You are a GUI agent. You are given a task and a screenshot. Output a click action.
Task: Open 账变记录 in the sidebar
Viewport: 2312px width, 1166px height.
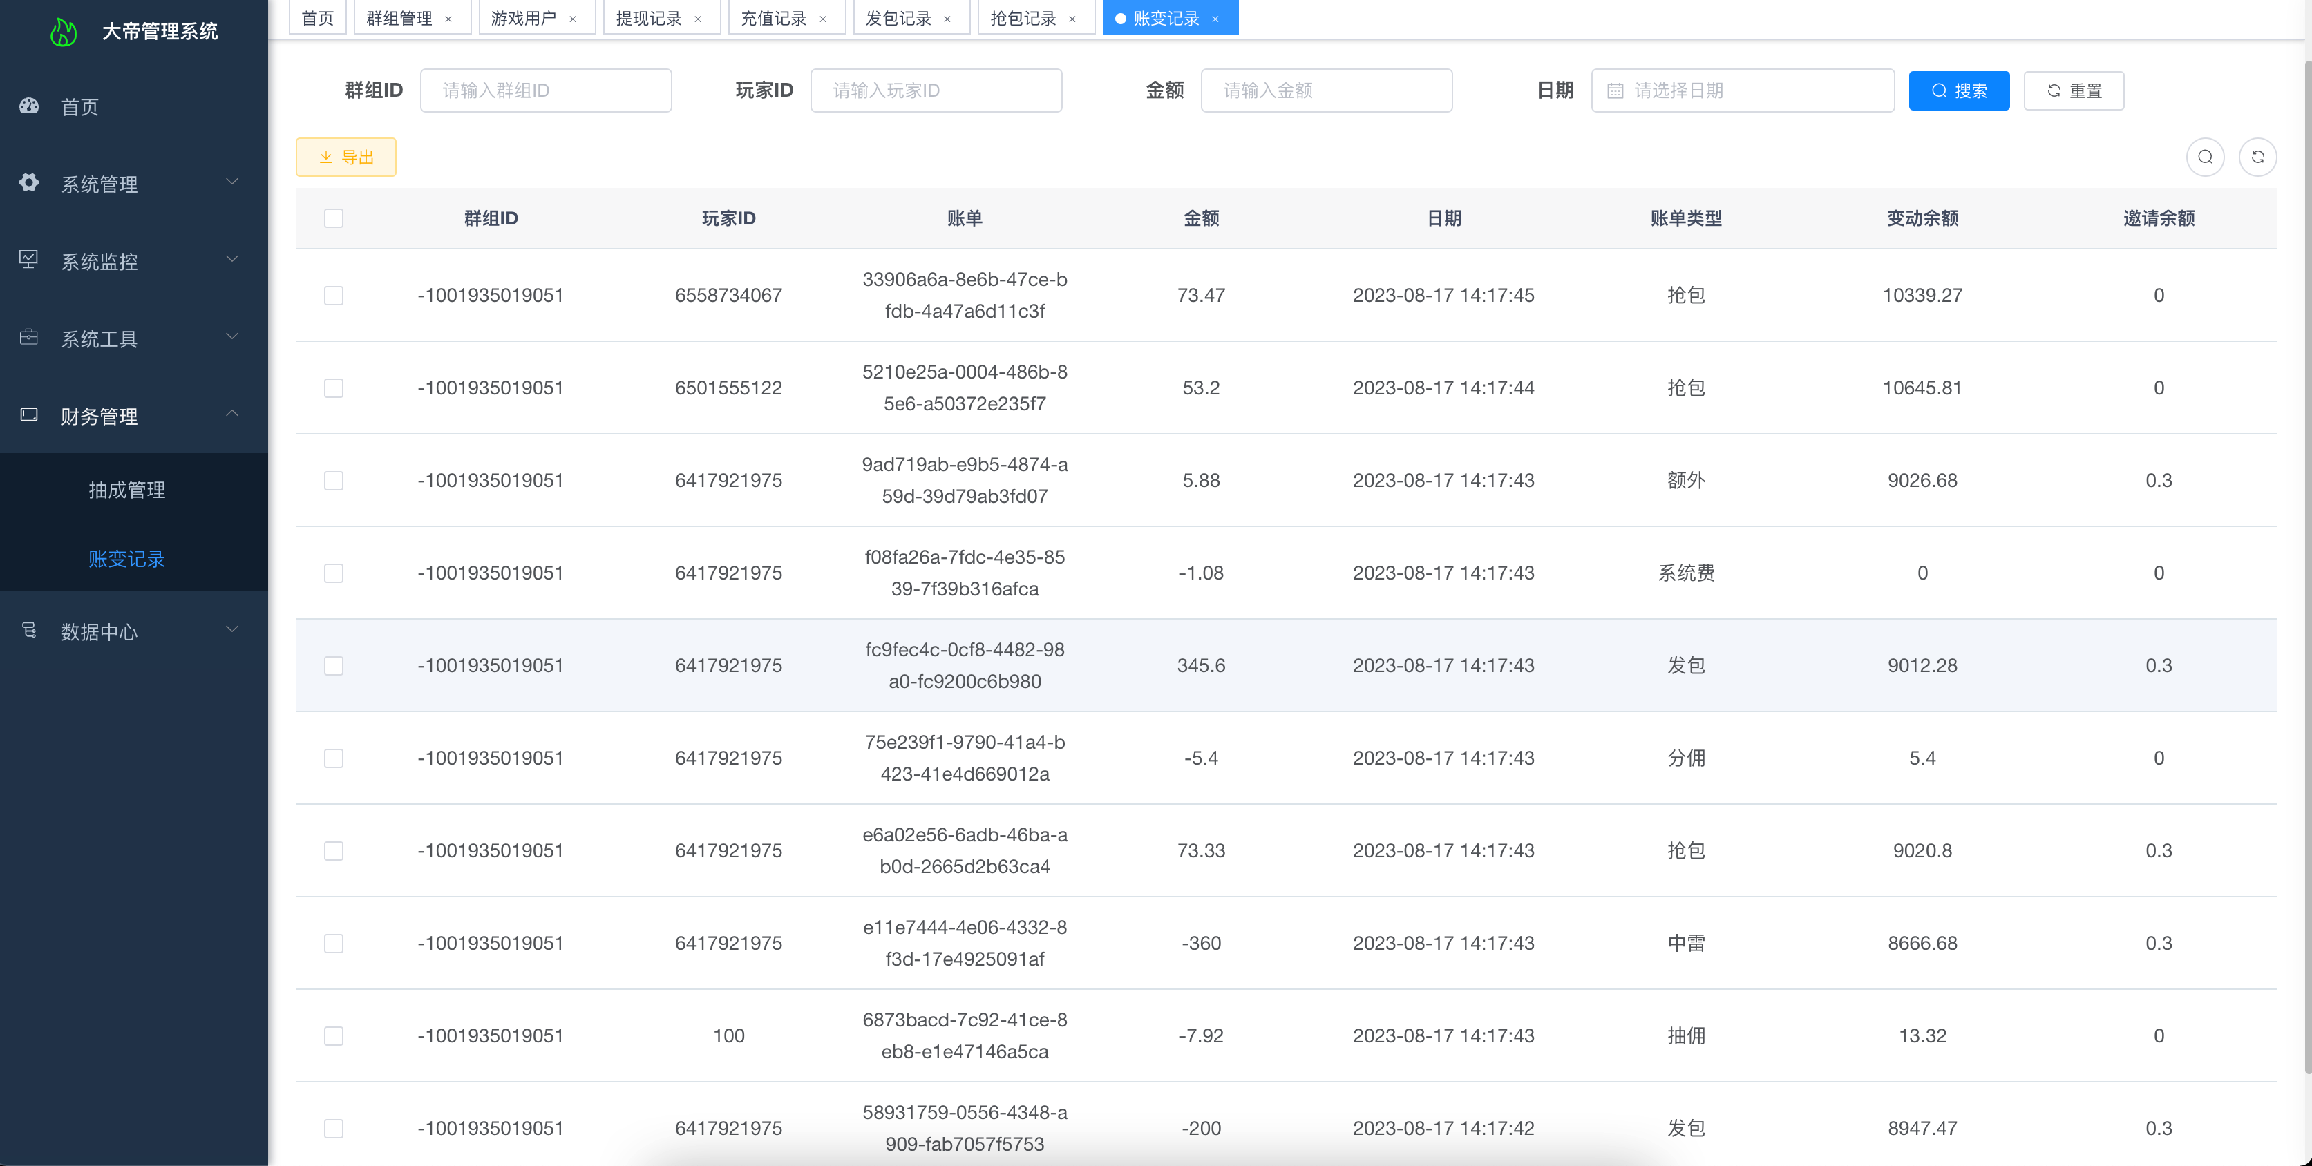click(134, 559)
